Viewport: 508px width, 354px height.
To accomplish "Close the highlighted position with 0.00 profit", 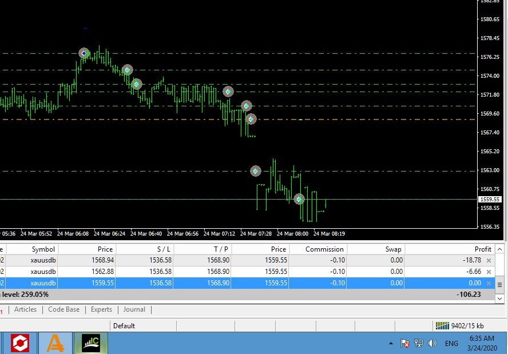I will point(489,283).
